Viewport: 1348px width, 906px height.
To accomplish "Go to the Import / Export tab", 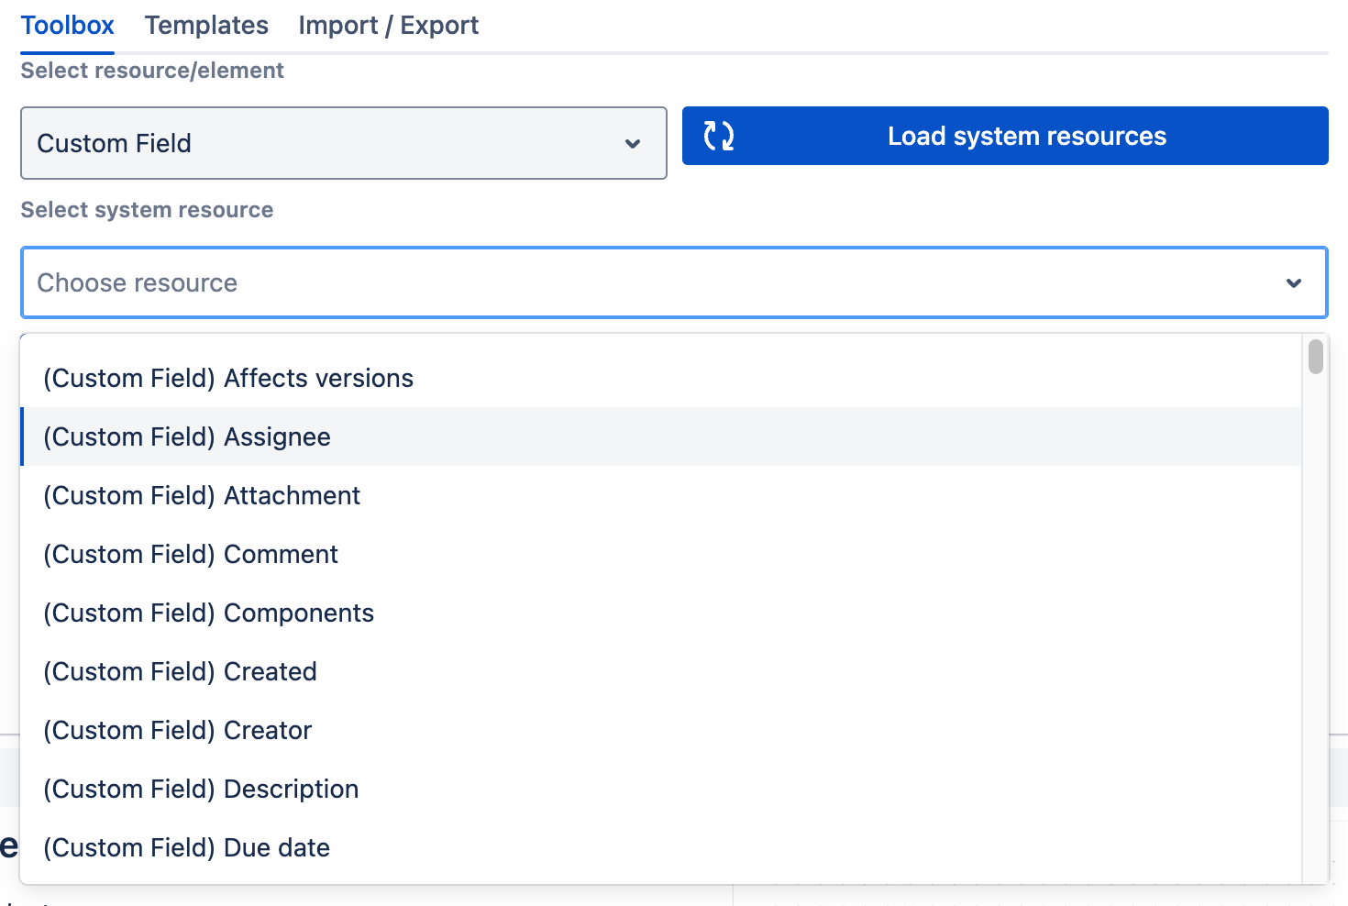I will coord(388,26).
